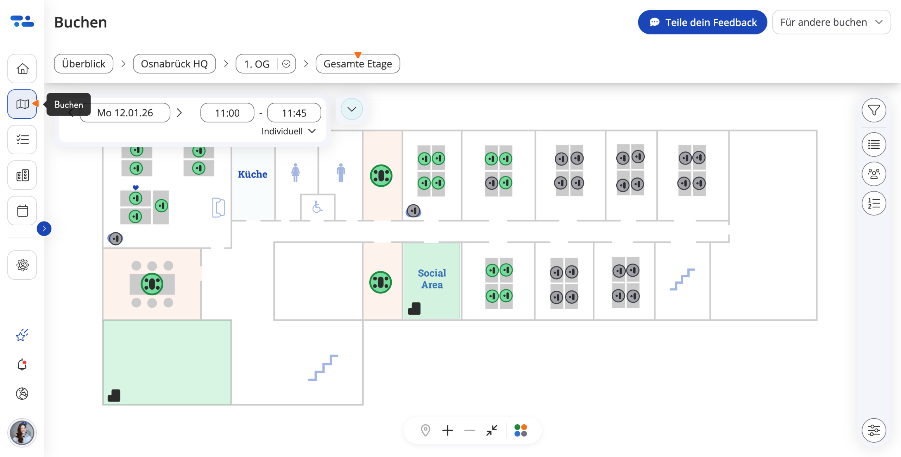Open the Home page icon in sidebar
901x457 pixels.
coord(22,69)
